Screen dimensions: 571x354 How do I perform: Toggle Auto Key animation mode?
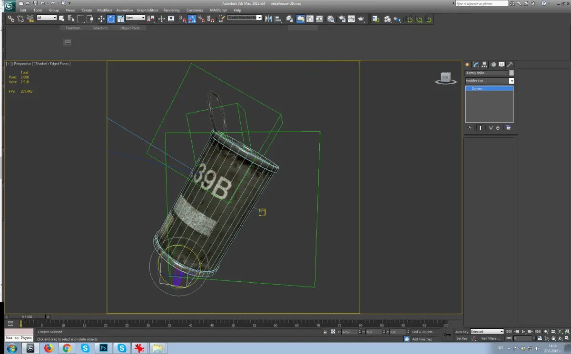point(462,332)
